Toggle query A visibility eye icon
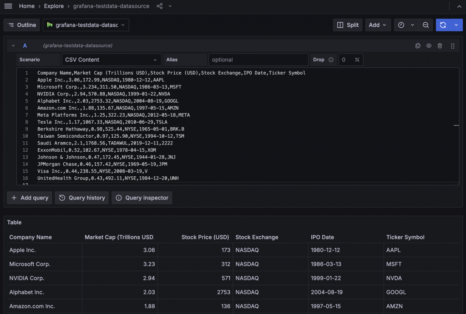This screenshot has height=314, width=466. 429,46
